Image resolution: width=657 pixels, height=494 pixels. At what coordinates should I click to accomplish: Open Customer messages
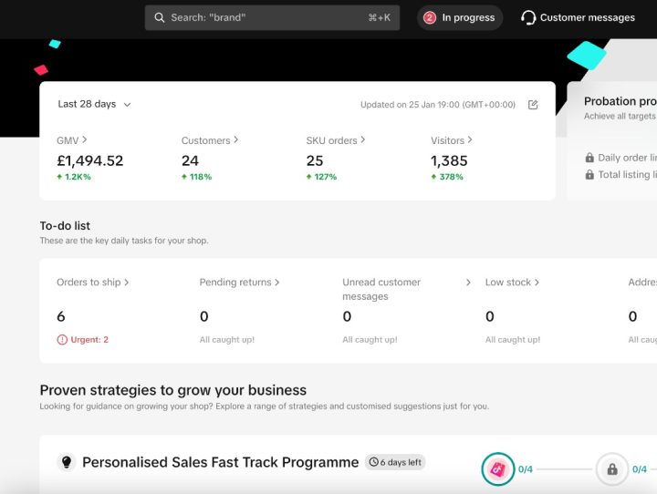(x=579, y=17)
